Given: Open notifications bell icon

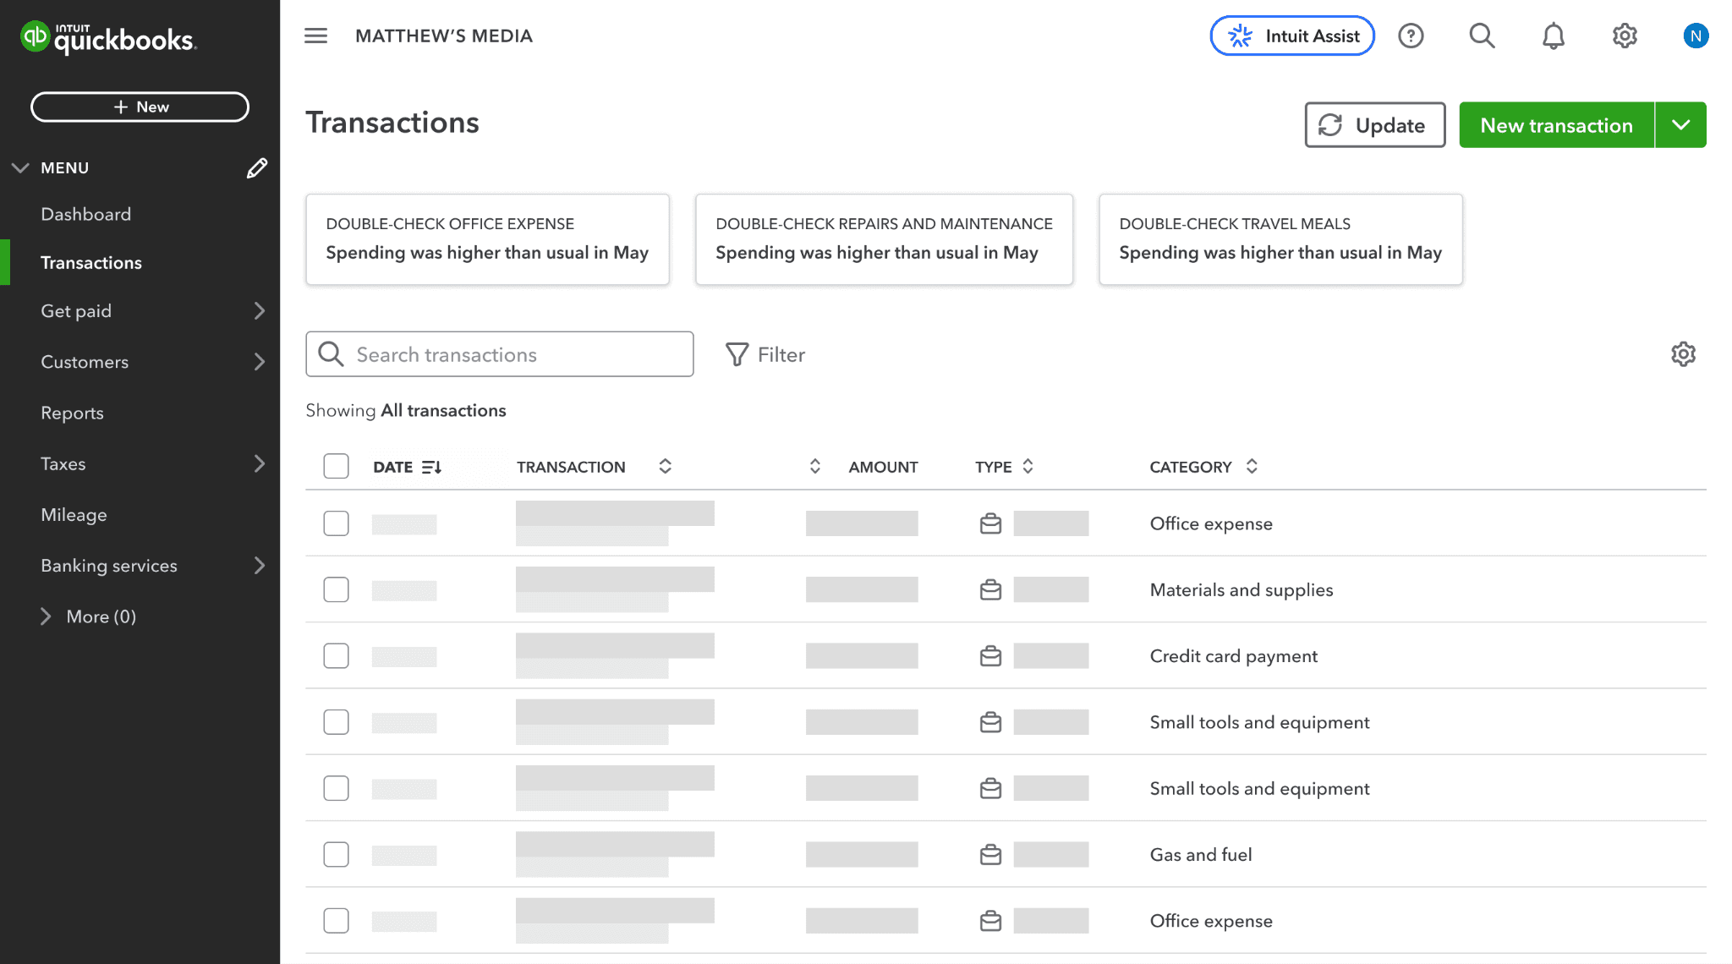Looking at the screenshot, I should (1553, 36).
